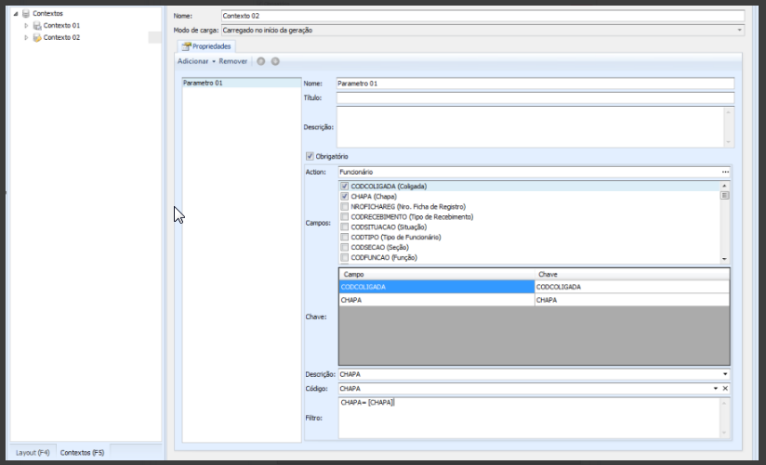
Task: Click the Campo column header
Action: click(437, 275)
